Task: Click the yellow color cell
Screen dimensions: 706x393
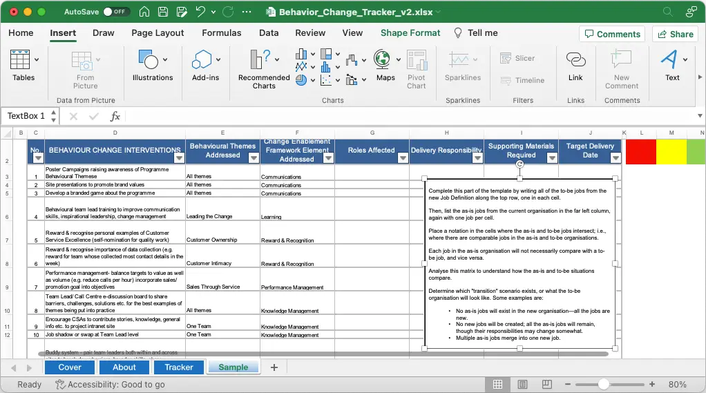Action: [671, 152]
